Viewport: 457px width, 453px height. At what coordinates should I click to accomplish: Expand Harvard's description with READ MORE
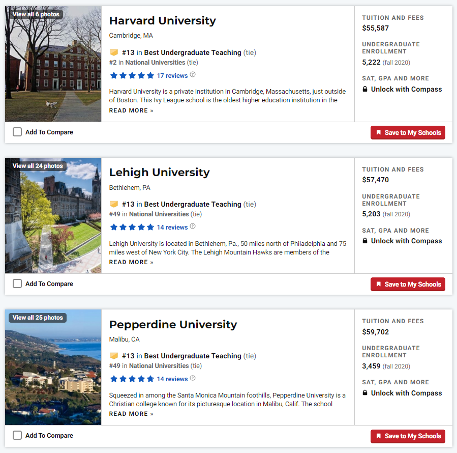(x=131, y=110)
